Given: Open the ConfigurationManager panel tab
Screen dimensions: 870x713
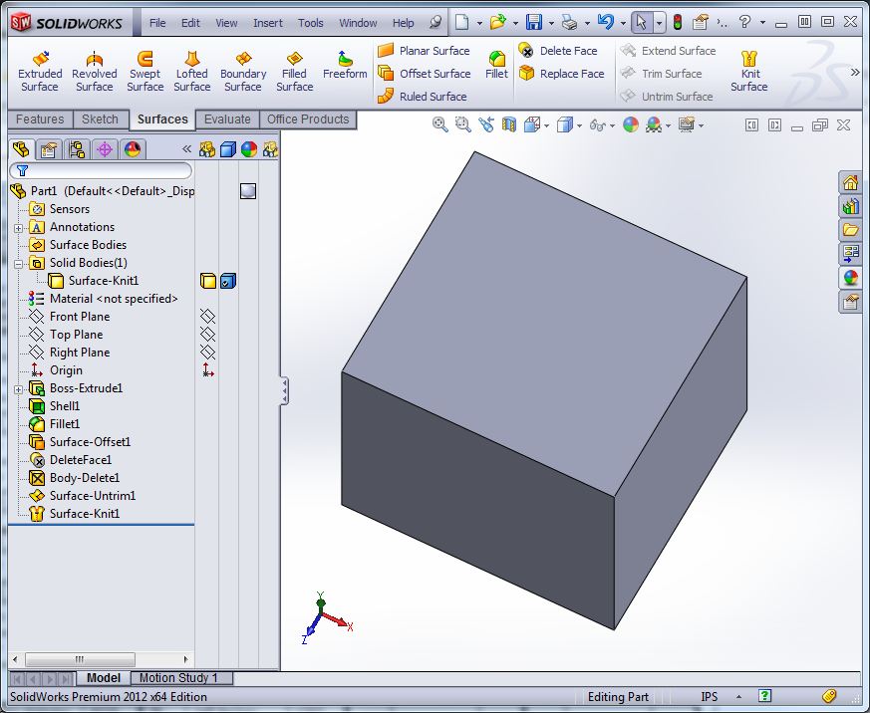Looking at the screenshot, I should point(76,149).
